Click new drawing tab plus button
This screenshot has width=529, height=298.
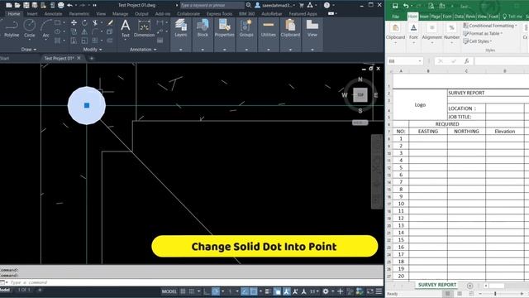[92, 58]
